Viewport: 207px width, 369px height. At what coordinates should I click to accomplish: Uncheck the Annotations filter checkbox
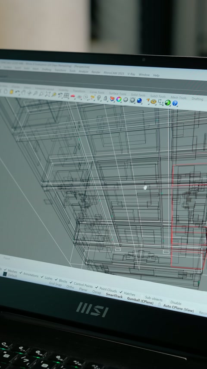(21, 272)
